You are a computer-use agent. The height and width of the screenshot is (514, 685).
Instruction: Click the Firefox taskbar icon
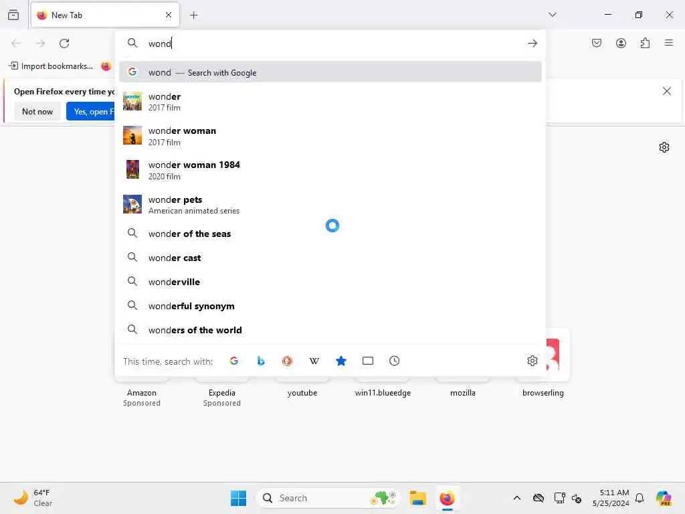tap(447, 498)
